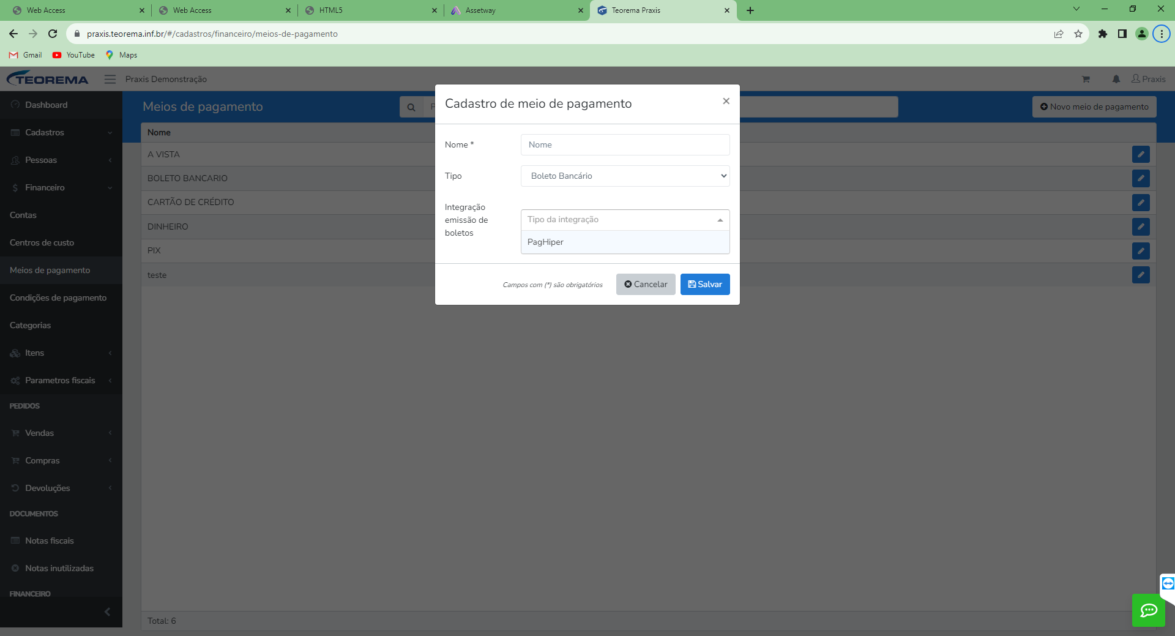Open the Gmail bookmark
This screenshot has height=636, width=1175.
tap(26, 55)
